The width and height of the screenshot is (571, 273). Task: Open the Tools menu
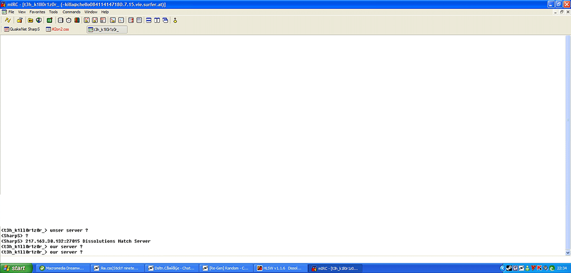click(x=53, y=12)
